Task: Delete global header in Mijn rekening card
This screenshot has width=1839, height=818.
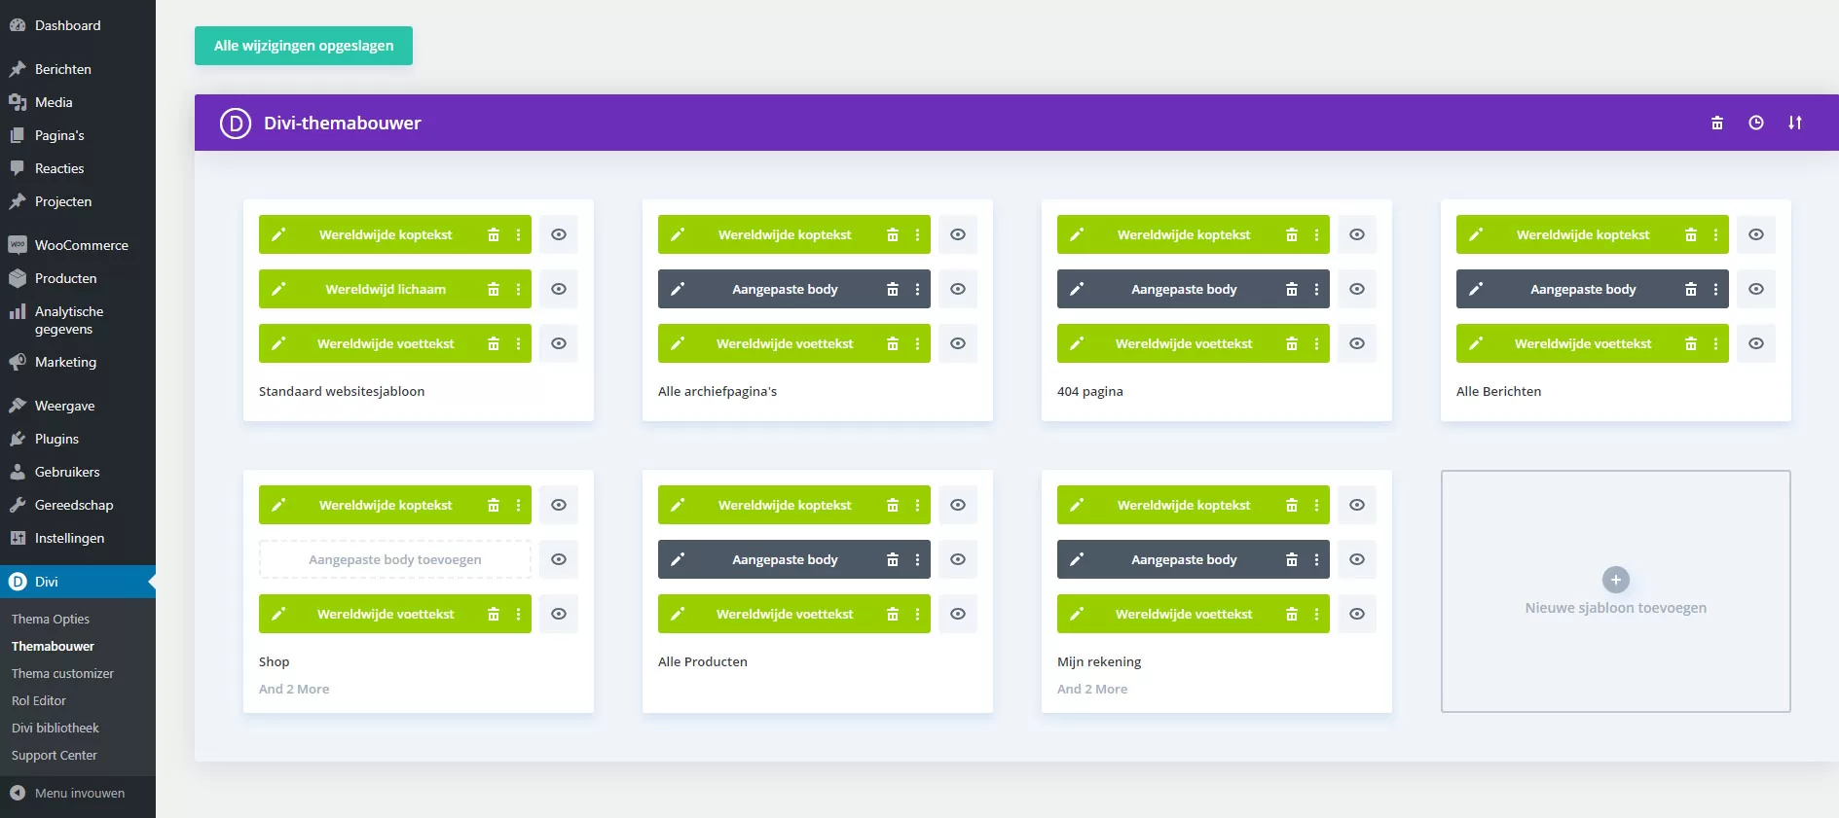Action: (x=1292, y=505)
